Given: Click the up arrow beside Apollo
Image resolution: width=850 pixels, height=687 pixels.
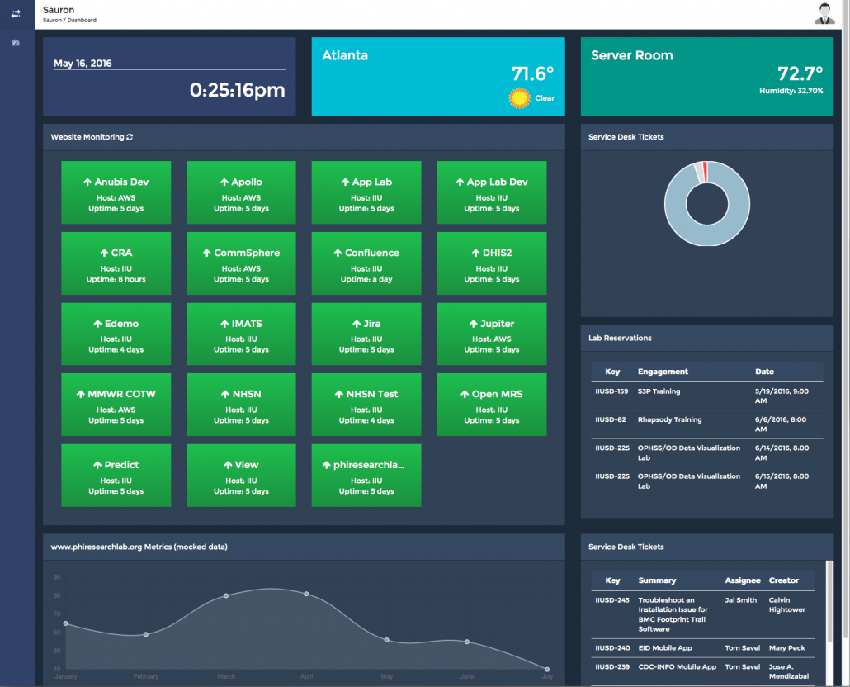Looking at the screenshot, I should click(224, 182).
